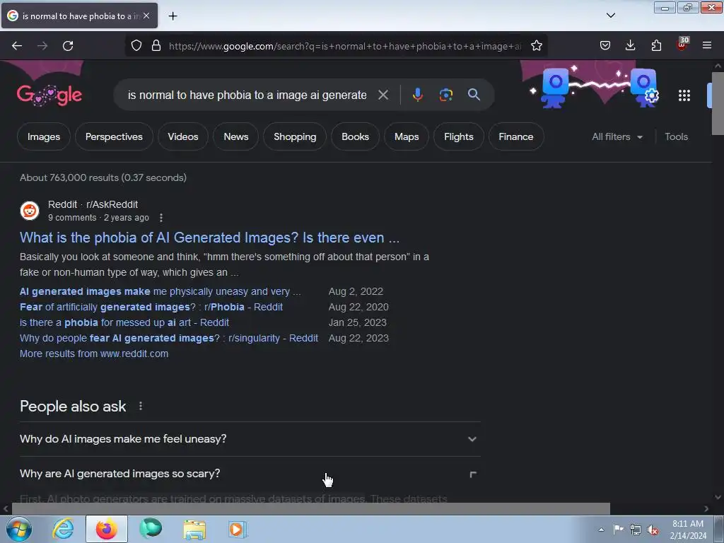Click the vertical scrollbar thumb of the page

(x=718, y=104)
